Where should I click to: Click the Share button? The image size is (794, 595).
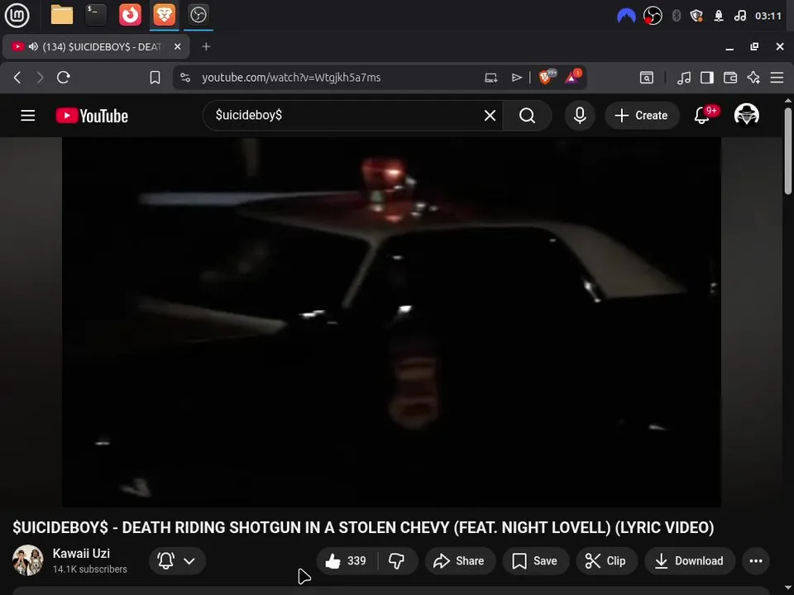(x=460, y=560)
